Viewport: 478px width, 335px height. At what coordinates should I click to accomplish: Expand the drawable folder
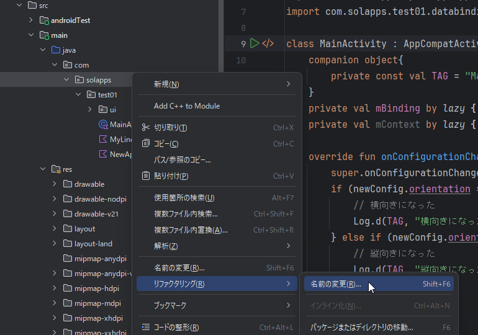click(x=55, y=184)
